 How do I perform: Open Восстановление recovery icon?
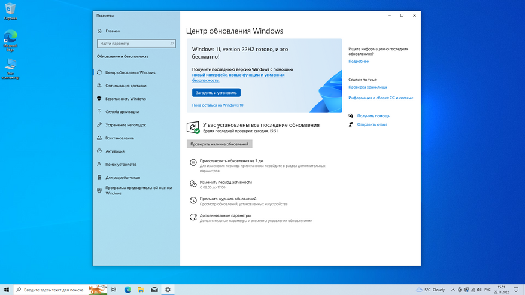click(99, 138)
